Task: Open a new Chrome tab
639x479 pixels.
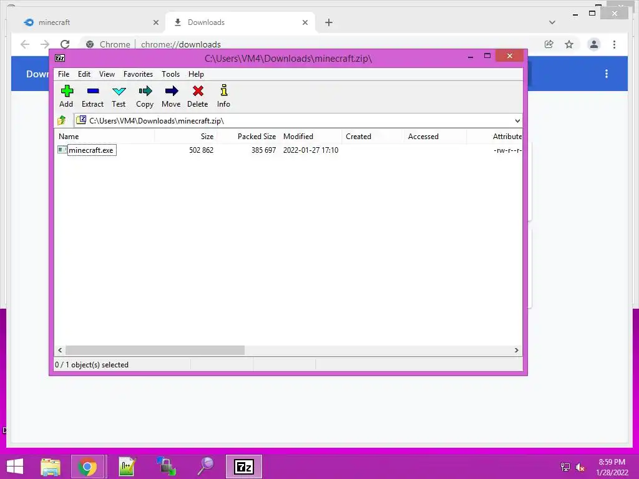Action: coord(329,22)
